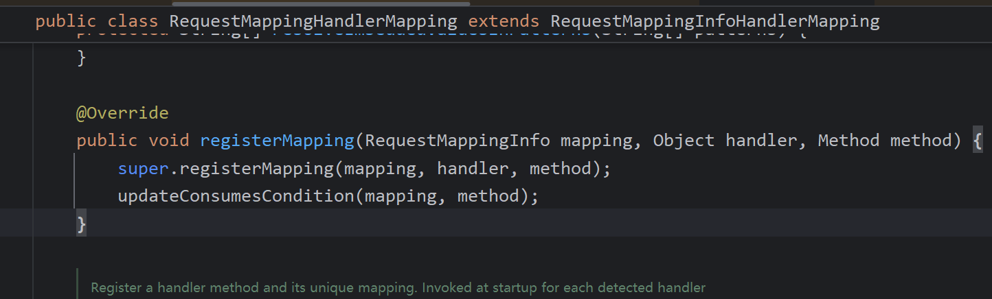Click RequestMappingHandlerMapping class name in sticky header
The image size is (992, 299).
coord(313,21)
